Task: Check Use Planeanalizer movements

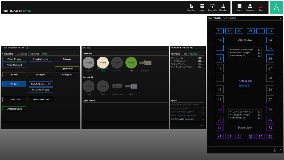Action: coord(203,119)
